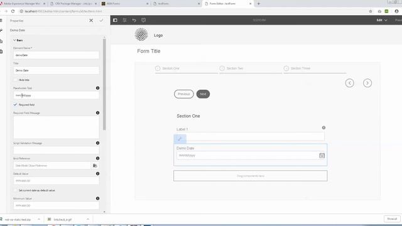This screenshot has width=402, height=226.
Task: Switch to the Adobe Experience Manager browser tab
Action: (x=23, y=4)
